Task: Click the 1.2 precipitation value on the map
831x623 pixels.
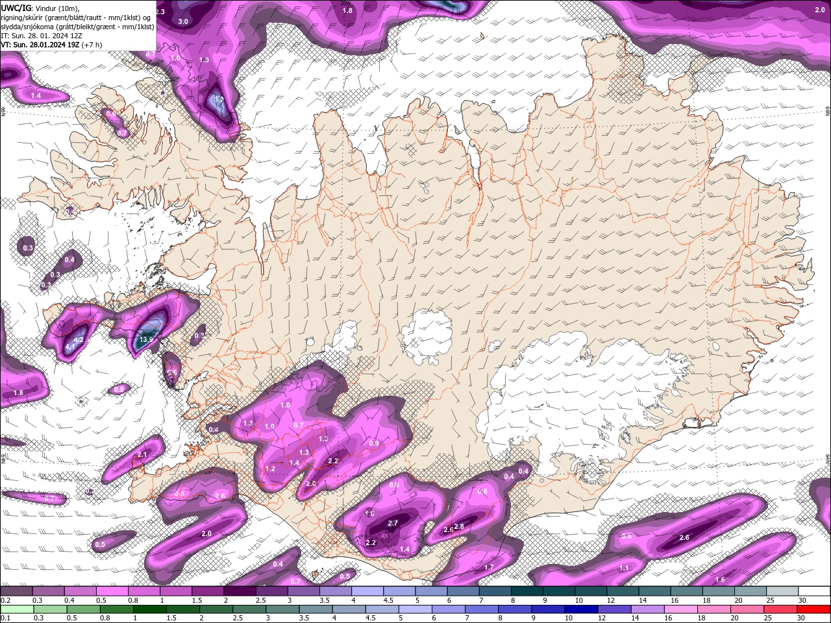Action: point(271,469)
